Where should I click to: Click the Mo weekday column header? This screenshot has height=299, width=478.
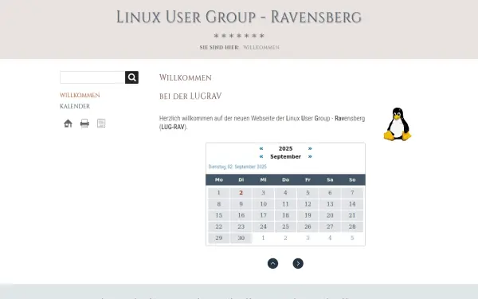[x=219, y=179]
